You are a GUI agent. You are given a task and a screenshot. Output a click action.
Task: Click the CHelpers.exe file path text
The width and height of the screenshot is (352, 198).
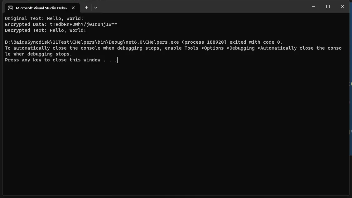tap(92, 42)
